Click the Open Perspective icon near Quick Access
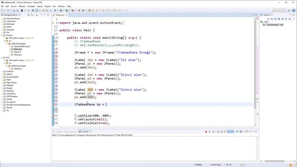Screen dimensions: 297x167 pyautogui.click(x=289, y=10)
